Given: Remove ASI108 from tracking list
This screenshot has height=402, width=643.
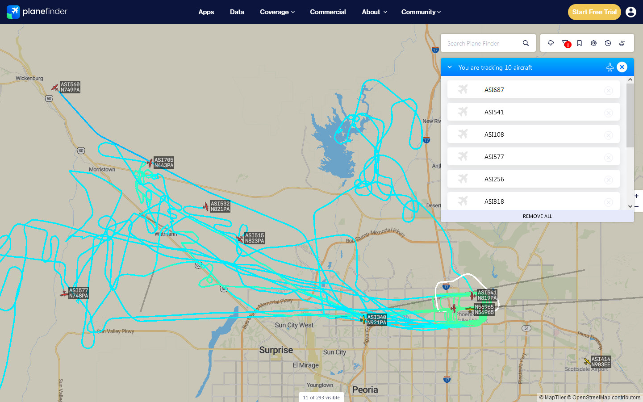Looking at the screenshot, I should click(x=608, y=135).
